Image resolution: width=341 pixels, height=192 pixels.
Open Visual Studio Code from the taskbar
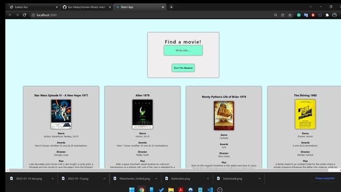[x=210, y=190]
